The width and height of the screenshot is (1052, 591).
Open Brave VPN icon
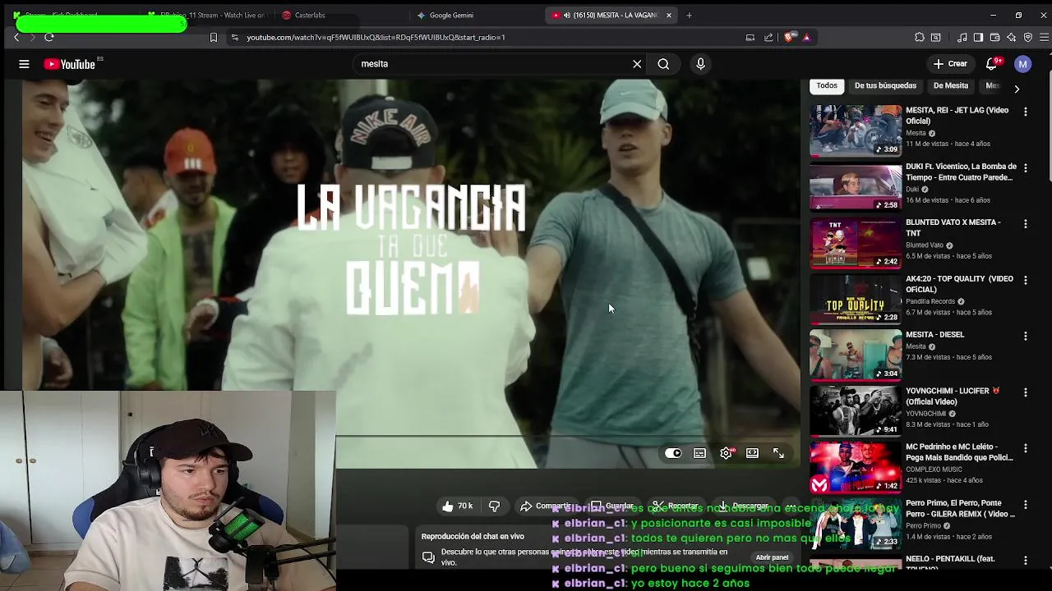tap(1028, 37)
